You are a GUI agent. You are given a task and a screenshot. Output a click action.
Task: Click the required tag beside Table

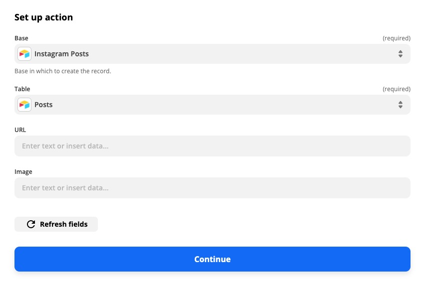click(397, 89)
